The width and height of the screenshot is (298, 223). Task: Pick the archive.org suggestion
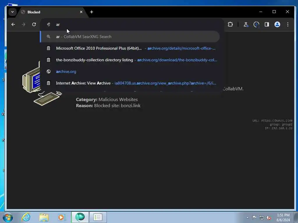point(130,71)
